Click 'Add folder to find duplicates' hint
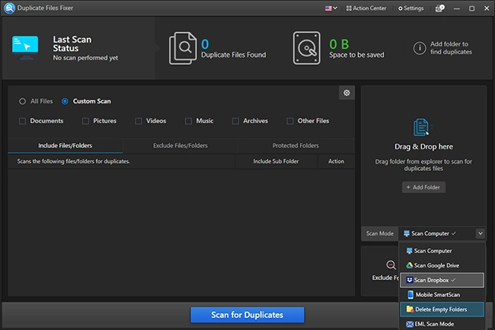This screenshot has width=495, height=330. (451, 48)
